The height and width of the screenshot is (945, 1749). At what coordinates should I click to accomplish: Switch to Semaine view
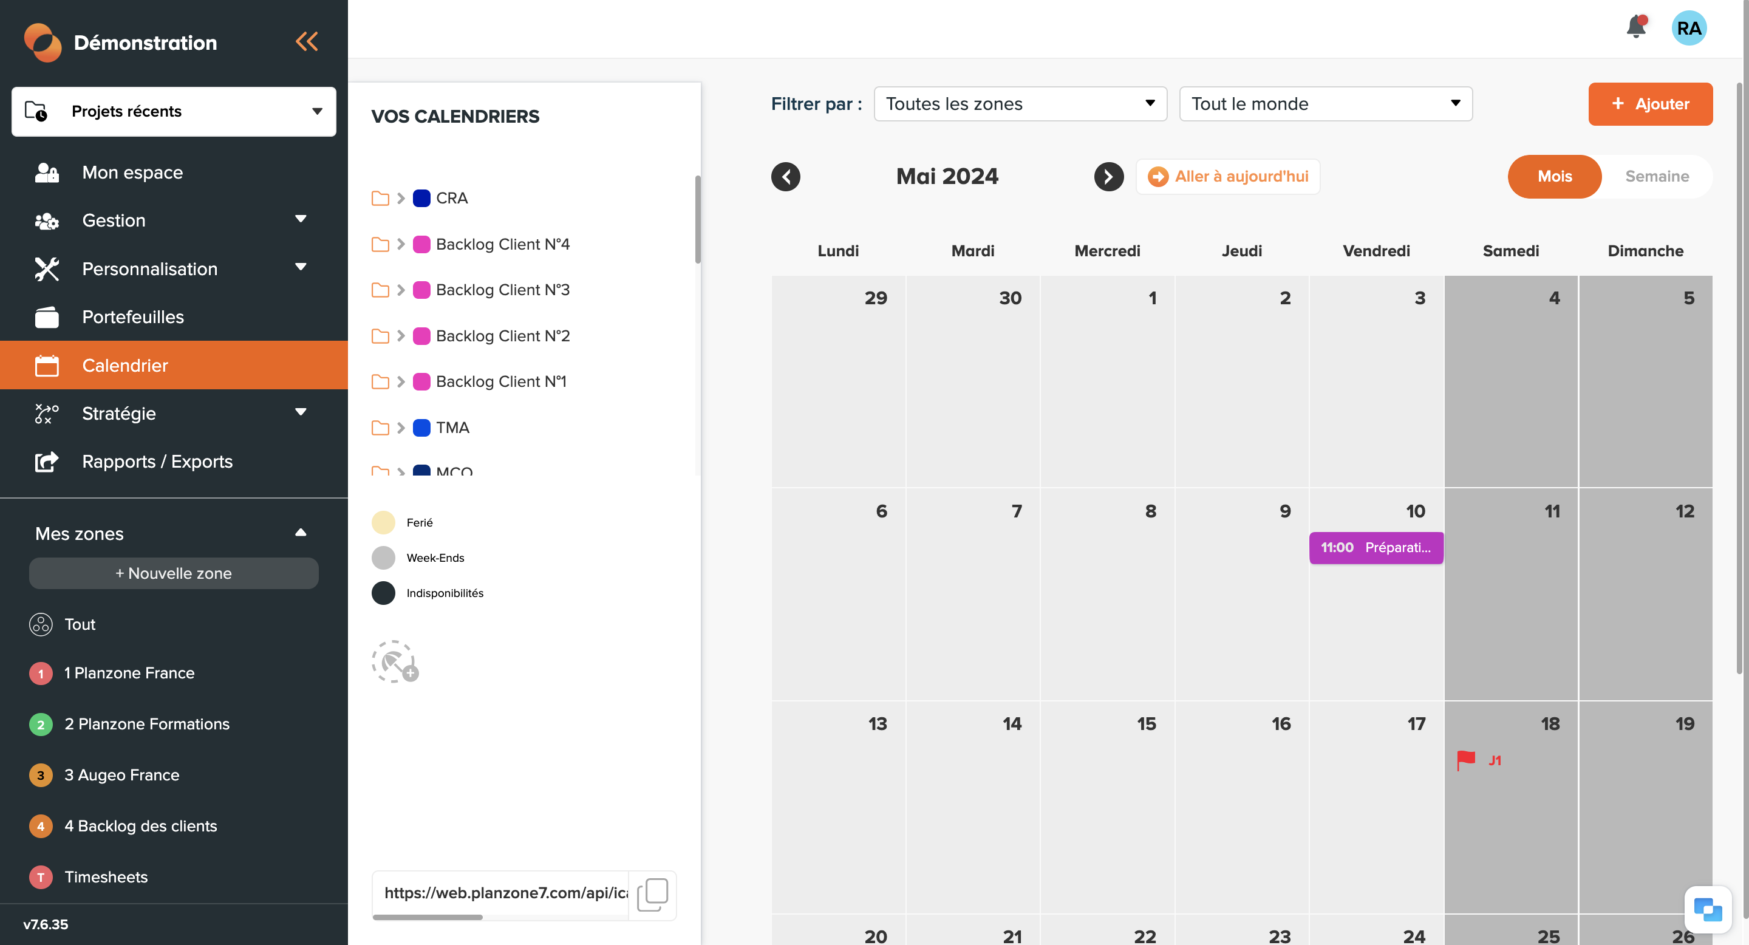pyautogui.click(x=1656, y=177)
